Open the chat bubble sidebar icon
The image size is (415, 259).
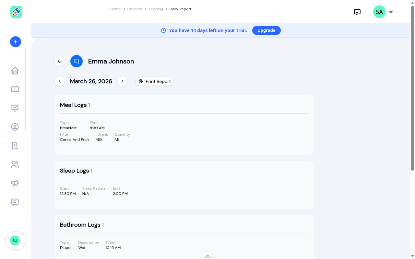(15, 202)
